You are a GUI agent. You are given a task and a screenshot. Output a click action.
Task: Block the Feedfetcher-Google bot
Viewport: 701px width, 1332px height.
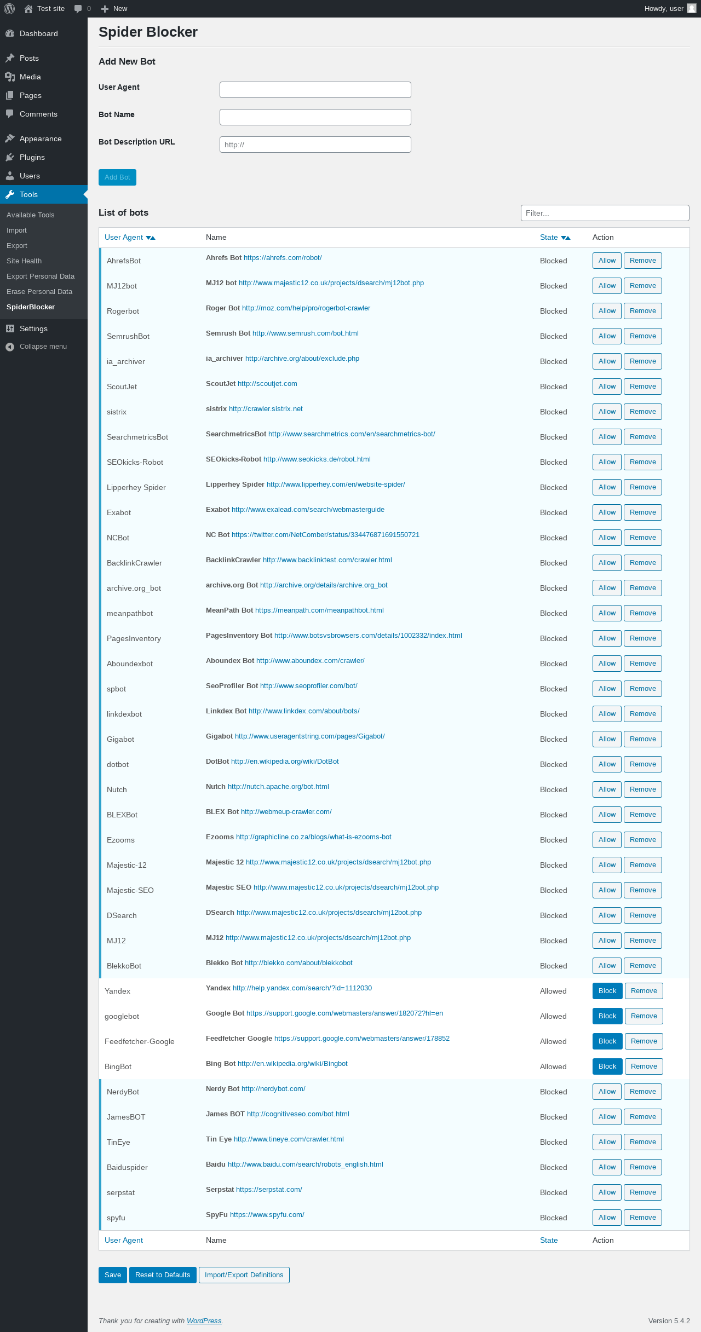tap(607, 1041)
